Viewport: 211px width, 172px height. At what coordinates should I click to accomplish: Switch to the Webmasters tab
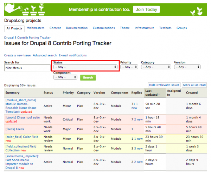click(36, 28)
